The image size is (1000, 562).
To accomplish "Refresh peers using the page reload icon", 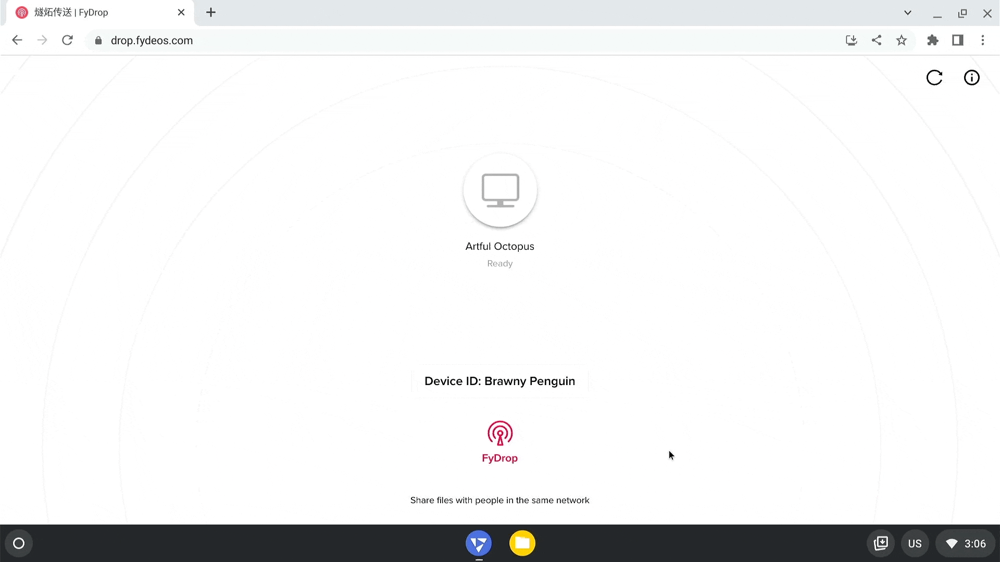I will tap(934, 78).
